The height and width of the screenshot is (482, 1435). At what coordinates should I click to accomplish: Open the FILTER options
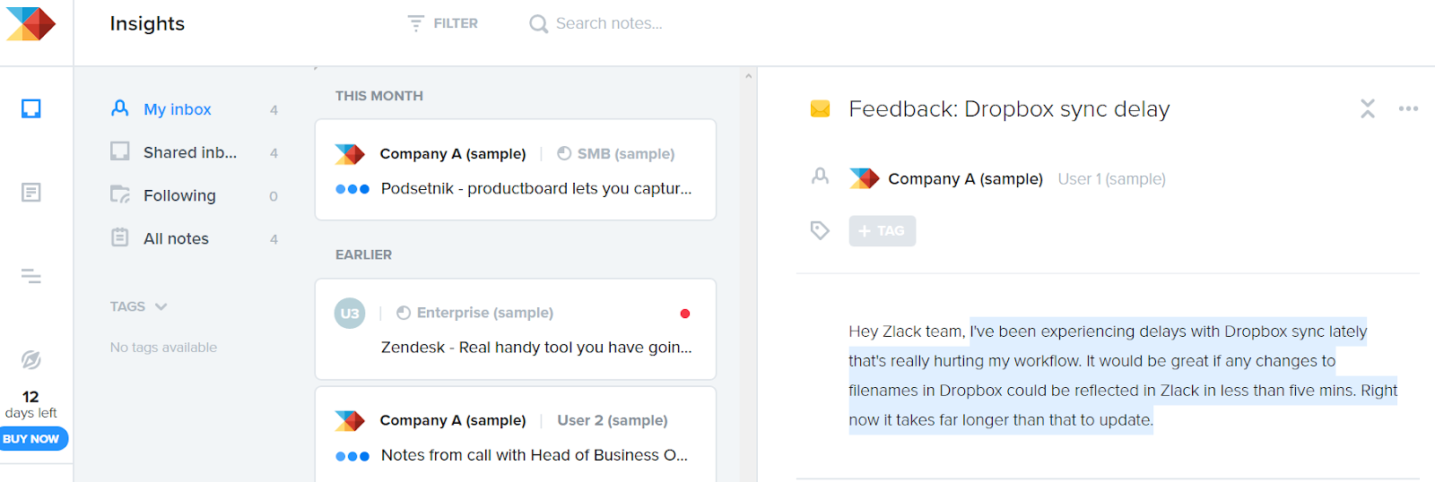(x=443, y=23)
